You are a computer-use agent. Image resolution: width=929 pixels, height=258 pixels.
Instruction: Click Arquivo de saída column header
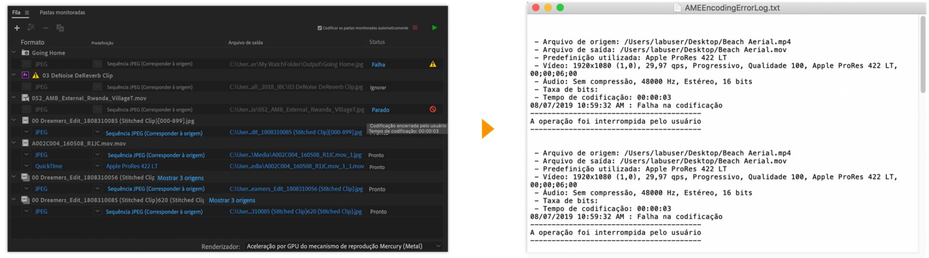pyautogui.click(x=245, y=43)
